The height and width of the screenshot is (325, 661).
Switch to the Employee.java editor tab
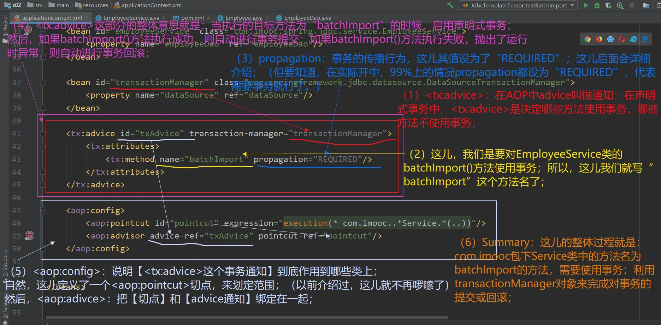[x=244, y=18]
